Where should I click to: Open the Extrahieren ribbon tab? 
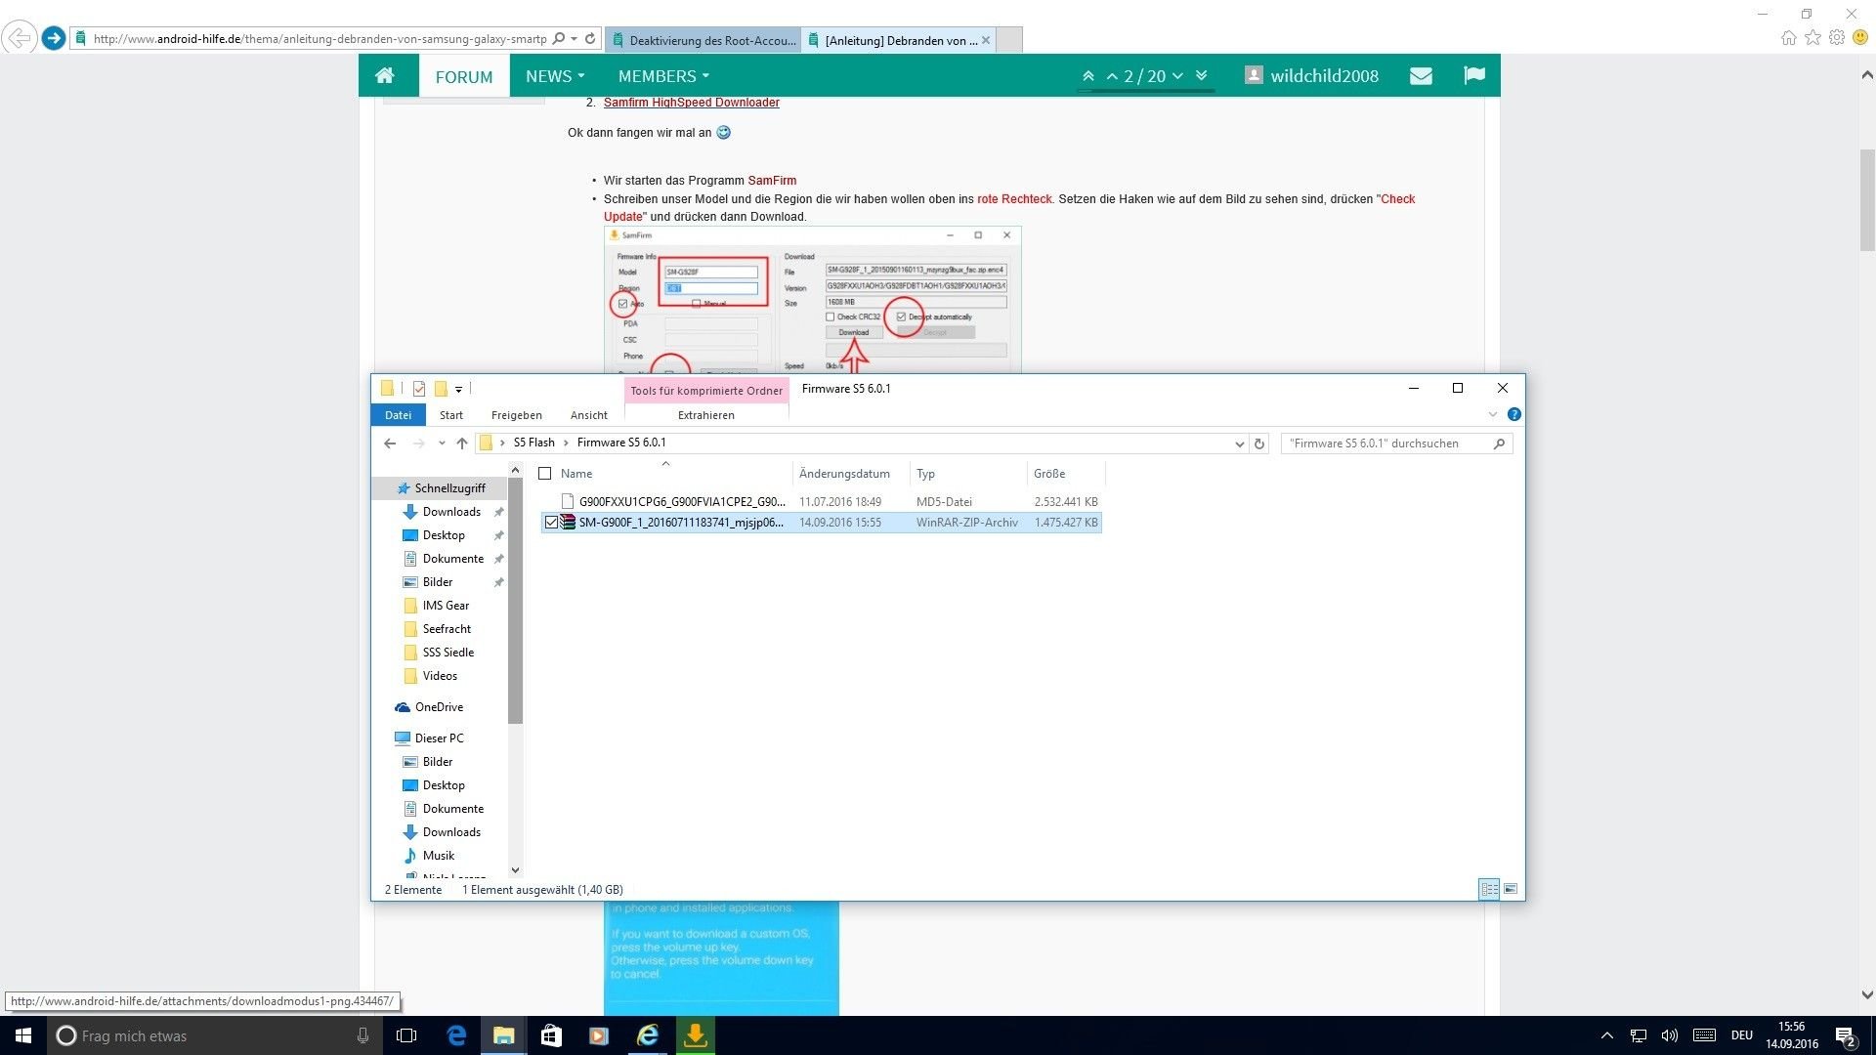[x=706, y=415]
